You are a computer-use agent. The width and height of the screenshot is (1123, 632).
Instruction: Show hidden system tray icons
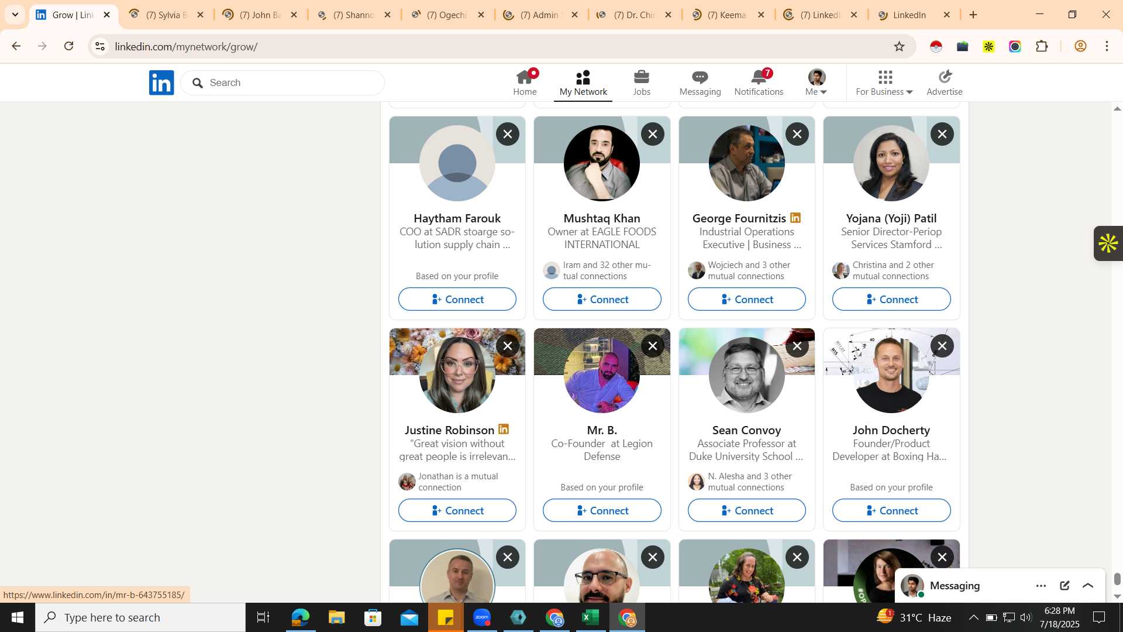(973, 617)
